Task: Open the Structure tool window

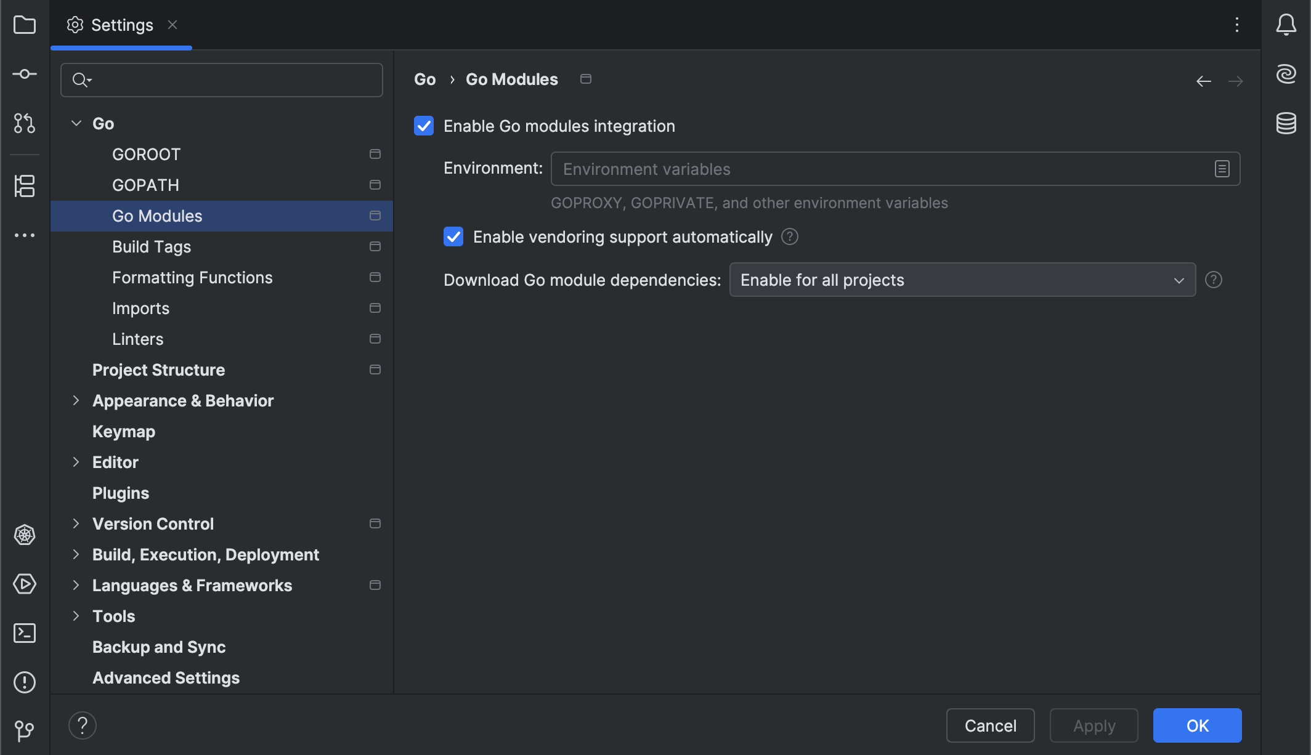Action: (25, 186)
